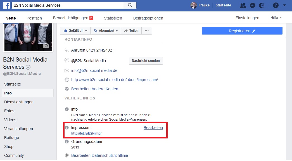Select Startseite in the left sidebar
Screen dimensions: 292x161
pyautogui.click(x=13, y=84)
